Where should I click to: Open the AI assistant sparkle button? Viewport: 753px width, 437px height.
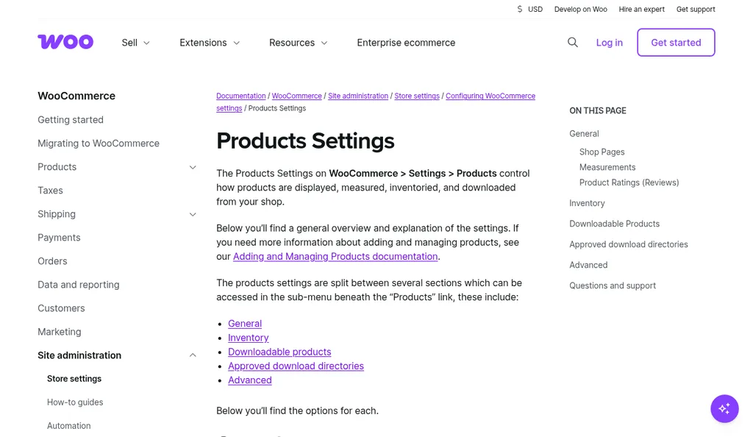[724, 408]
